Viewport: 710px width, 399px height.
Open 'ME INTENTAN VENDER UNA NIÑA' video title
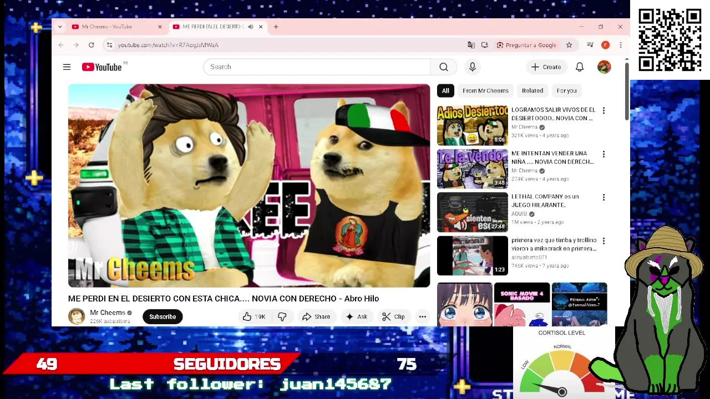552,157
